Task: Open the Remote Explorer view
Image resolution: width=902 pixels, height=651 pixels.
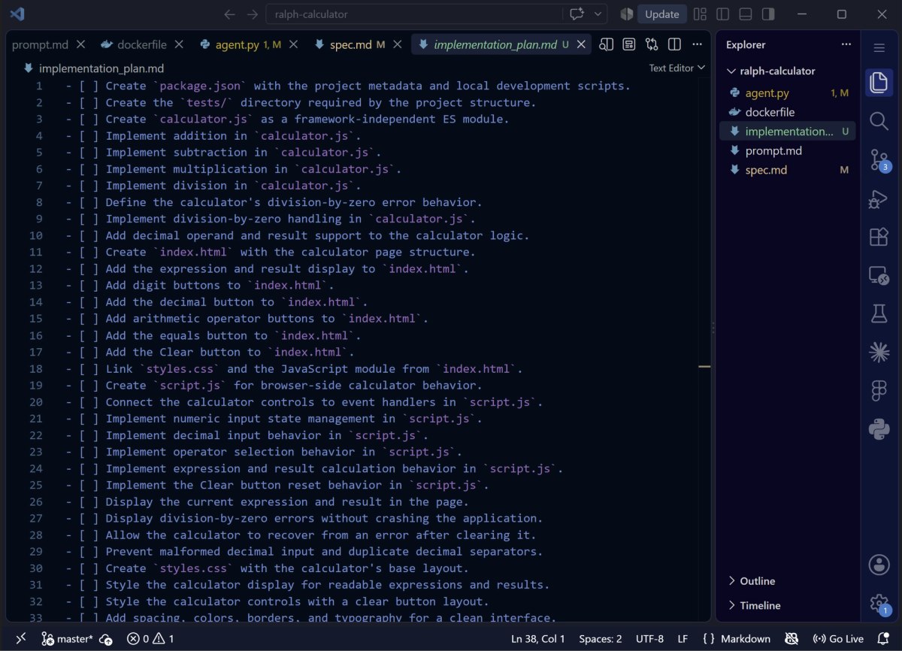Action: pos(879,276)
